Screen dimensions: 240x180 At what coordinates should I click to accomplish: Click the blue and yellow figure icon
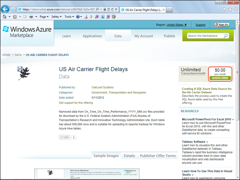91,17
